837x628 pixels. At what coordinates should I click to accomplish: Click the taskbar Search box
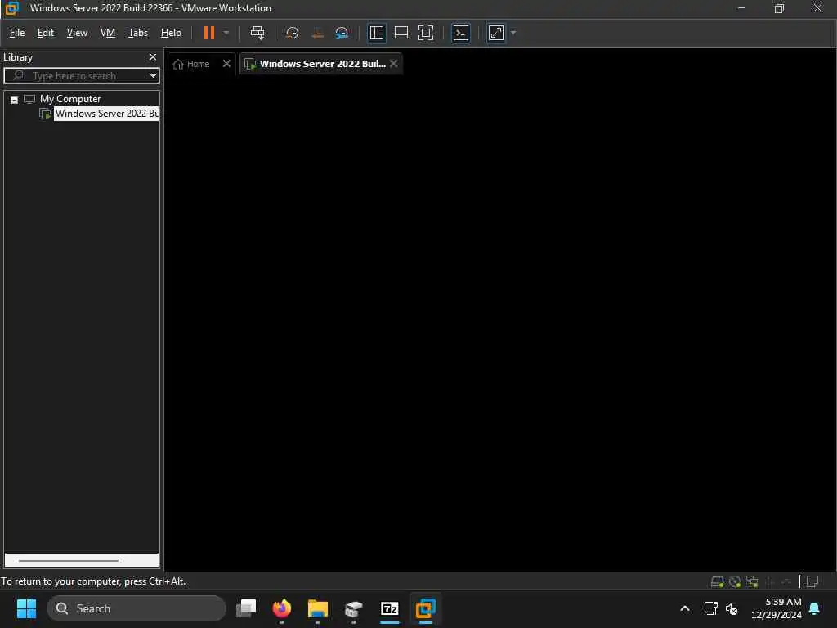tap(137, 608)
